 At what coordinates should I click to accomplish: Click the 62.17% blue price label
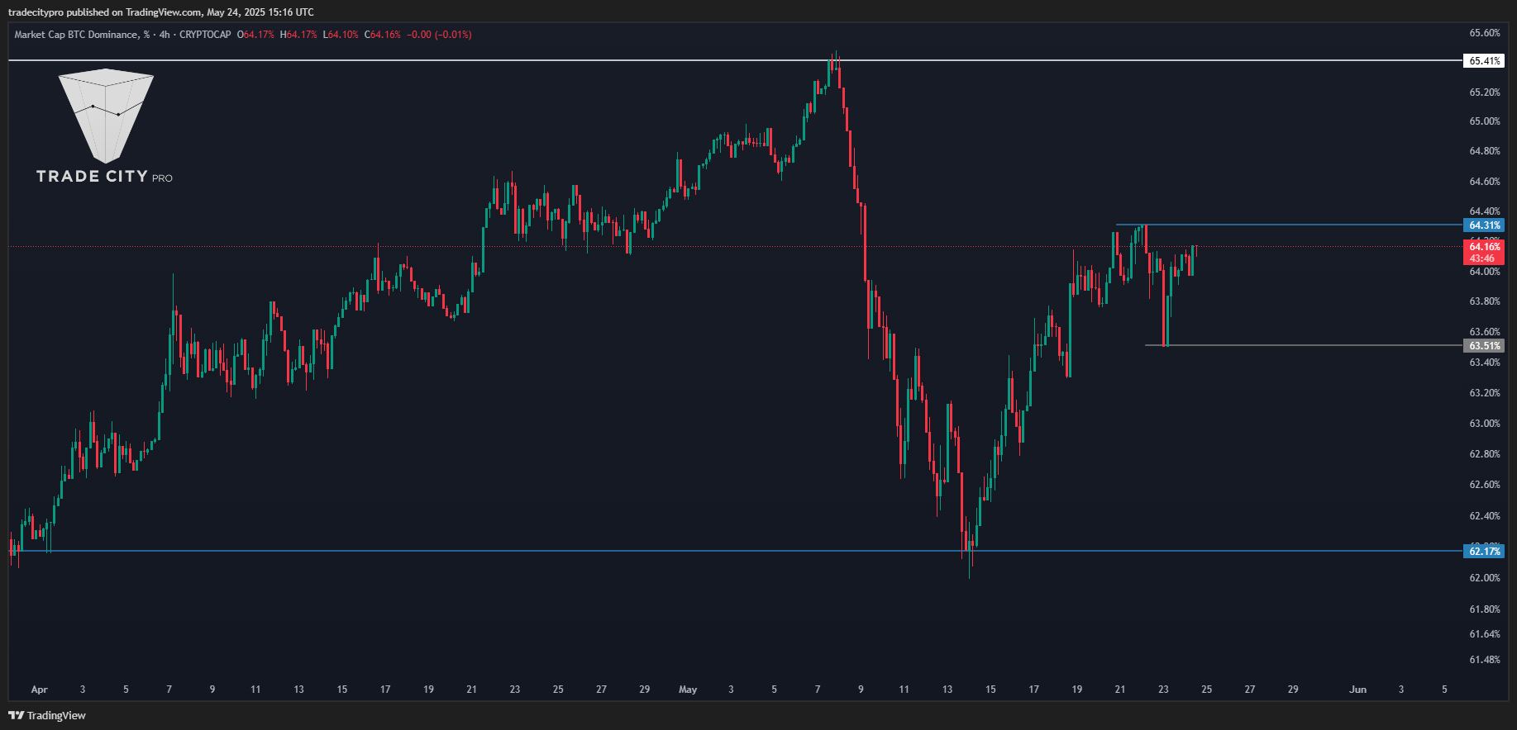pos(1484,551)
